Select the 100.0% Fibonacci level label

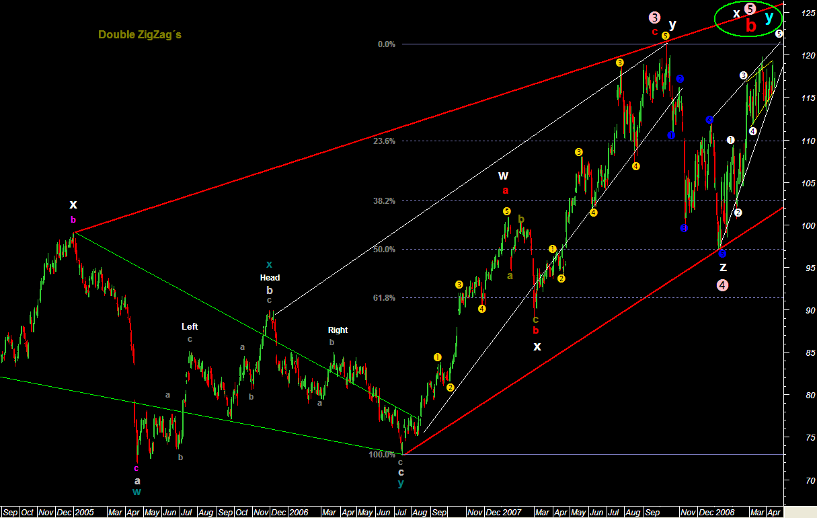(x=383, y=455)
